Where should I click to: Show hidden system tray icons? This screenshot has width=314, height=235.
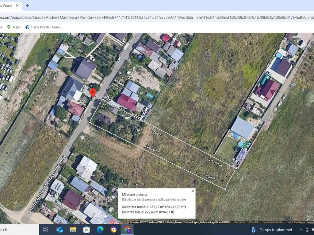coord(301,229)
